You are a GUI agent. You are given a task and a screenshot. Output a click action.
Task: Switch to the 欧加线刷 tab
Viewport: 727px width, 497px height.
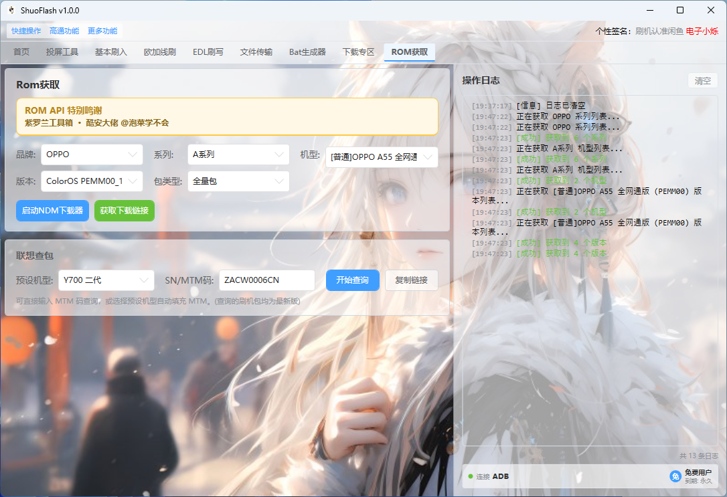pos(160,52)
